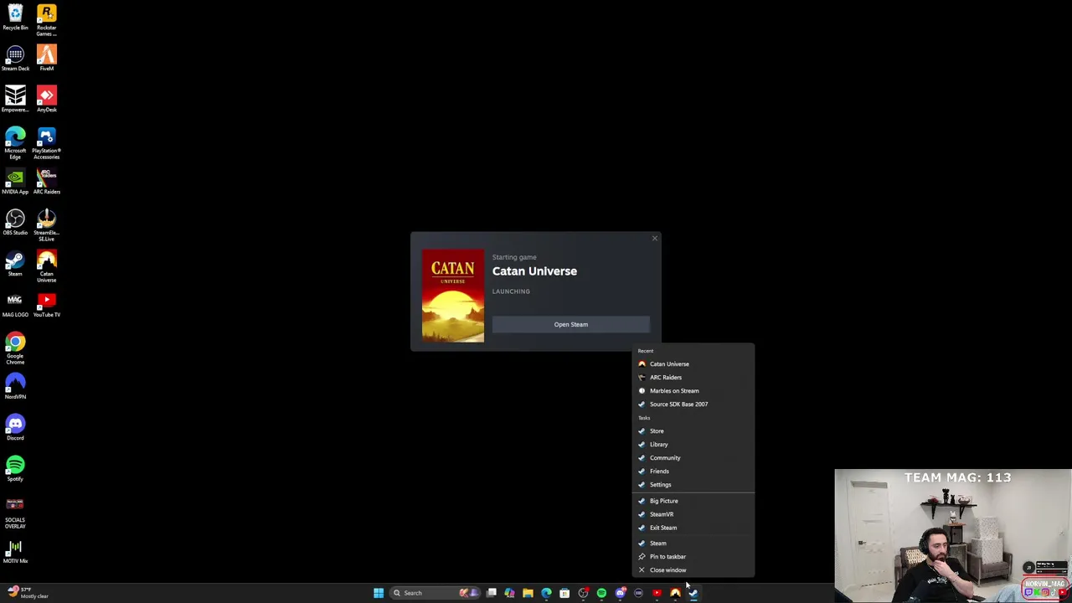Select the MOTIV Mix desktop icon
Screen dimensions: 1072x603
point(15,551)
